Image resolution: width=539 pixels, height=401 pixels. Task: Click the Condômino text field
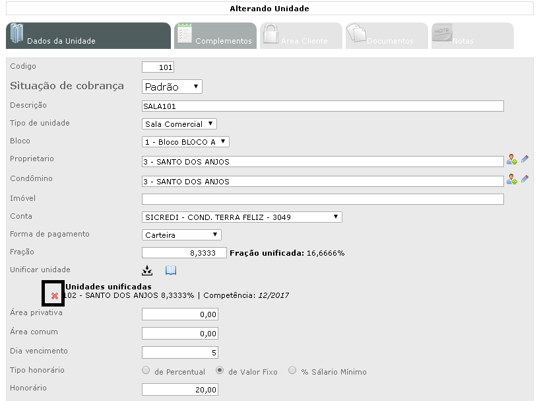pyautogui.click(x=323, y=182)
